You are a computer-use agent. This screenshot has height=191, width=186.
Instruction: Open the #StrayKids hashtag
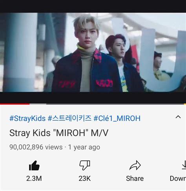click(x=27, y=118)
